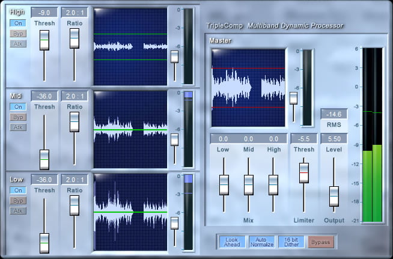393x259 pixels.
Task: Click the Mid band waveform display
Action: point(130,129)
